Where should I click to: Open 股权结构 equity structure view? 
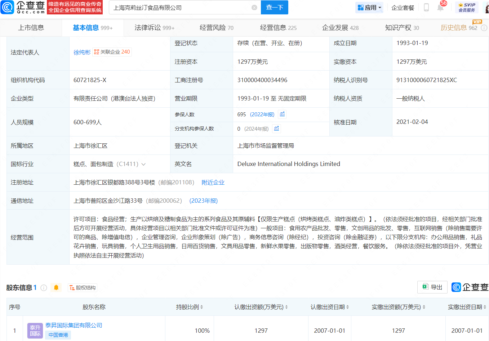[83, 288]
